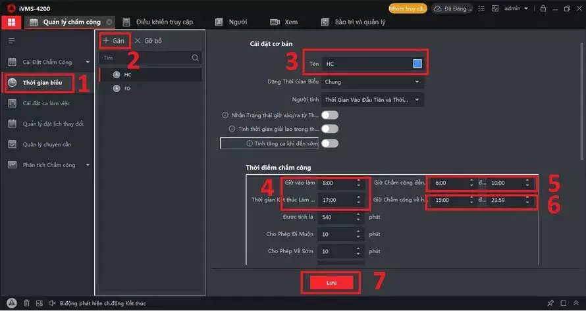Open the main module grid menu
The width and height of the screenshot is (586, 311).
(11, 22)
